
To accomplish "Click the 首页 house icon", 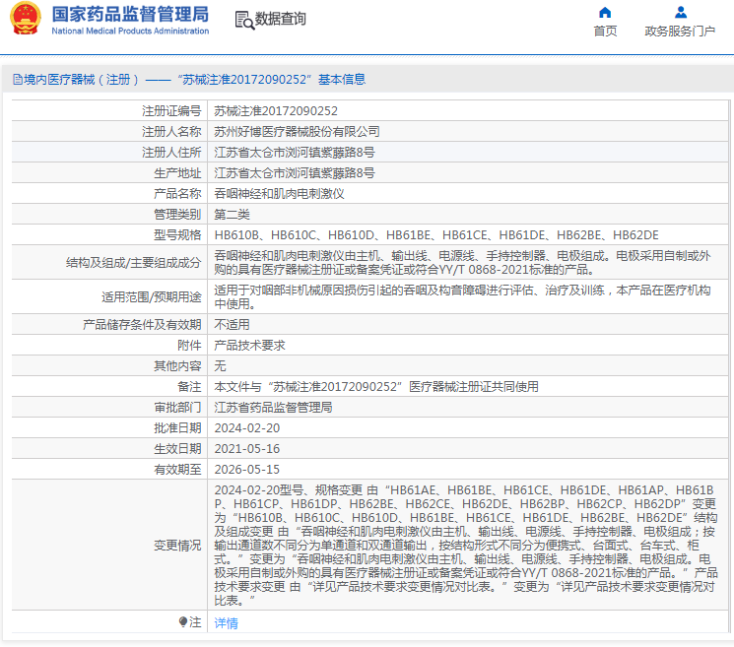I will pyautogui.click(x=605, y=13).
